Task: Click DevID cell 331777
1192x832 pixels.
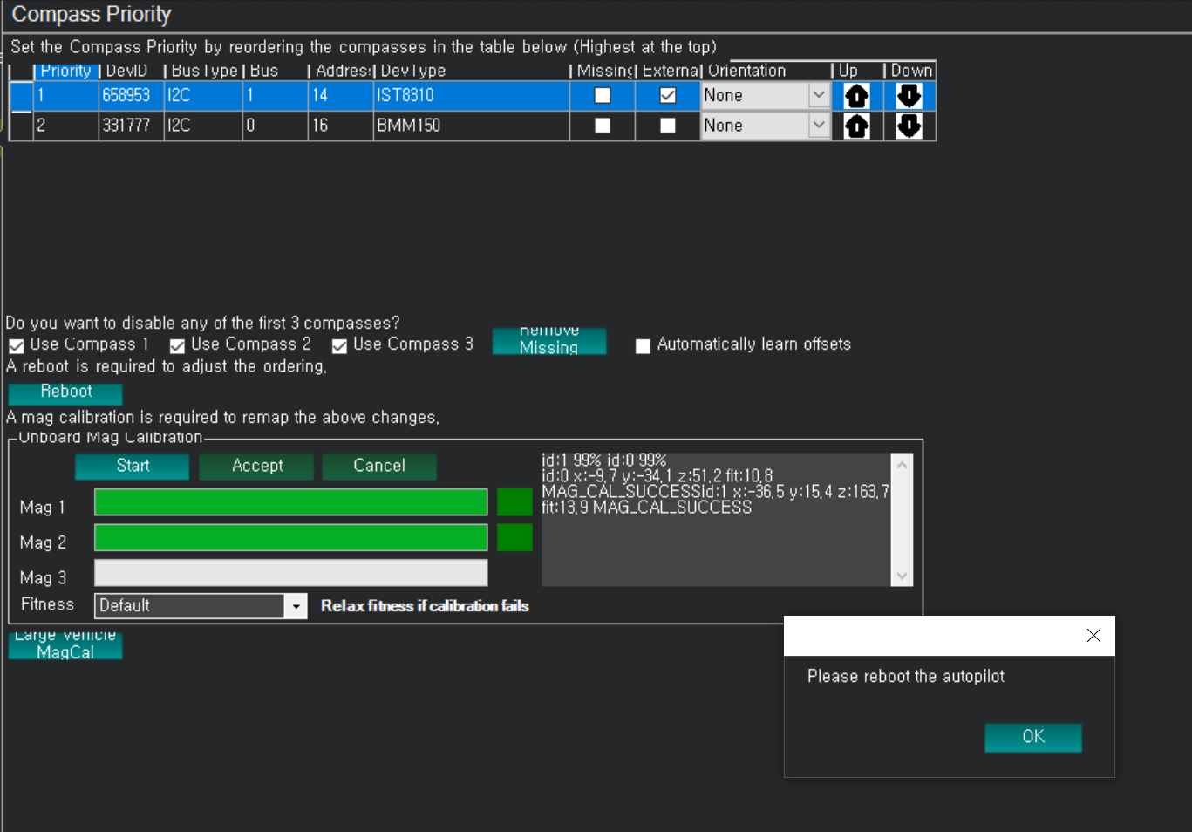Action: 131,126
